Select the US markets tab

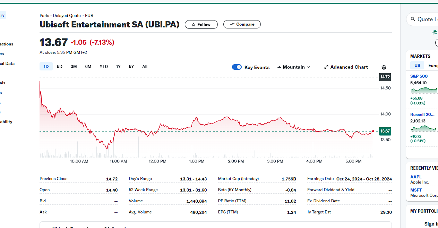(x=417, y=65)
